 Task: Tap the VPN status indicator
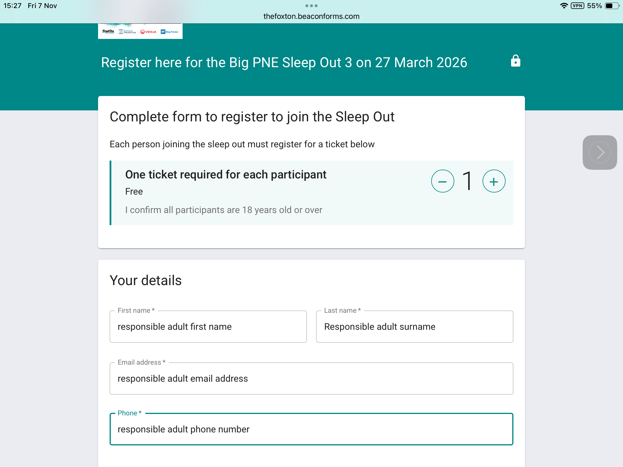coord(577,6)
